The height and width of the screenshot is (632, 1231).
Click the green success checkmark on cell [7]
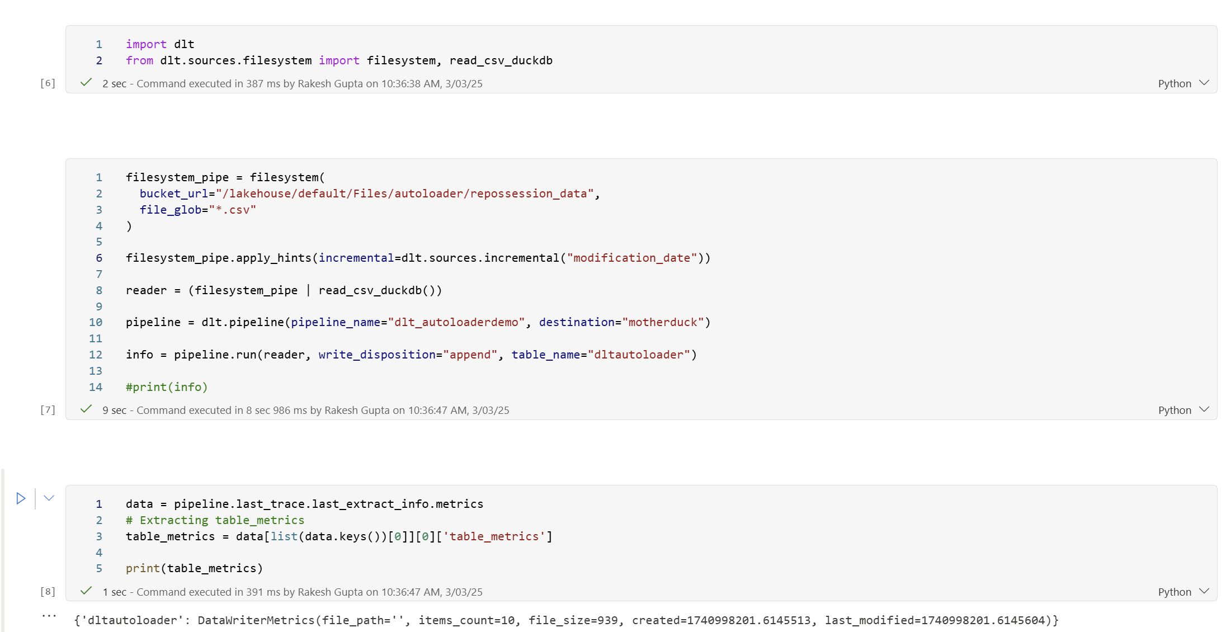[86, 409]
